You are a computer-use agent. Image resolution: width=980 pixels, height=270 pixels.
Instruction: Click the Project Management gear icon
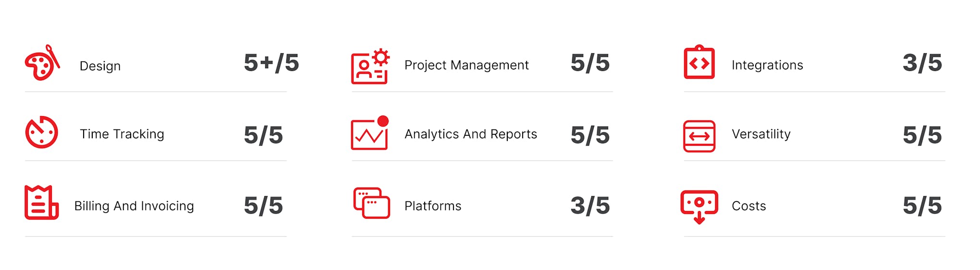coord(370,67)
